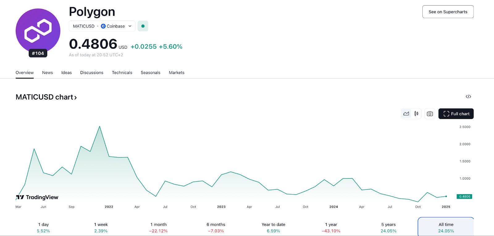494x236 pixels.
Task: Open the Full chart button
Action: point(456,114)
